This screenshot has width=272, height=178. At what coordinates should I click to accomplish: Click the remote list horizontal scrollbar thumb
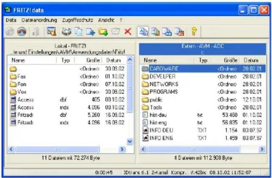(x=194, y=149)
